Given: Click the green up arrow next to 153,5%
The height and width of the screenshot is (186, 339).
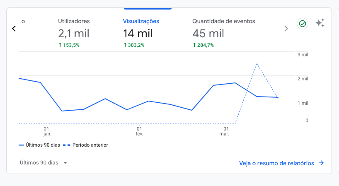Looking at the screenshot, I should (61, 45).
